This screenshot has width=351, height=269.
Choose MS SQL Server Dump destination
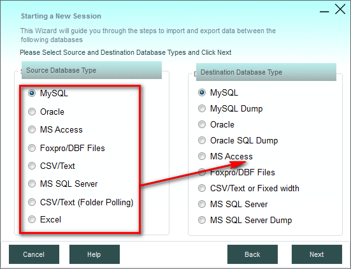pos(202,220)
